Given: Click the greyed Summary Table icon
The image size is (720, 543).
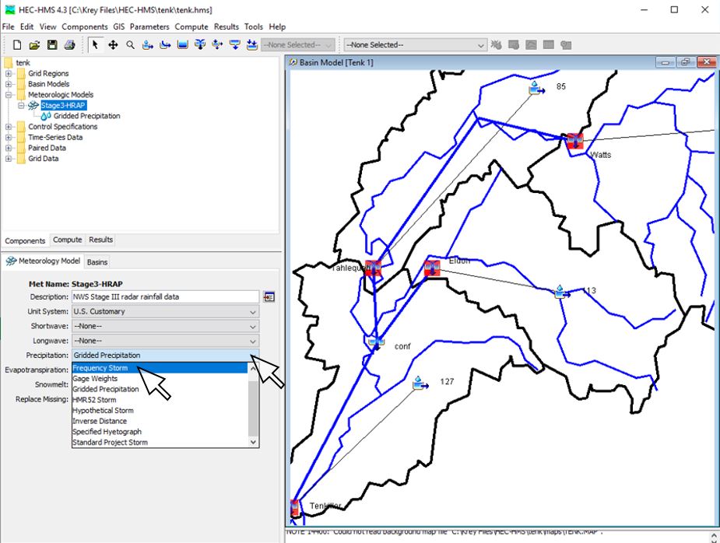Looking at the screenshot, I should pyautogui.click(x=549, y=45).
